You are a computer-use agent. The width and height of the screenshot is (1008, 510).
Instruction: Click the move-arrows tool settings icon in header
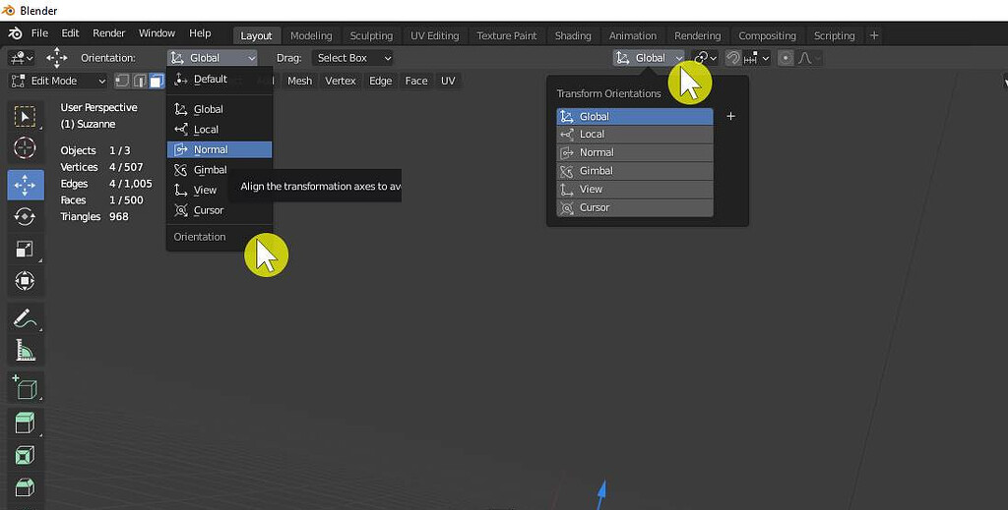56,58
